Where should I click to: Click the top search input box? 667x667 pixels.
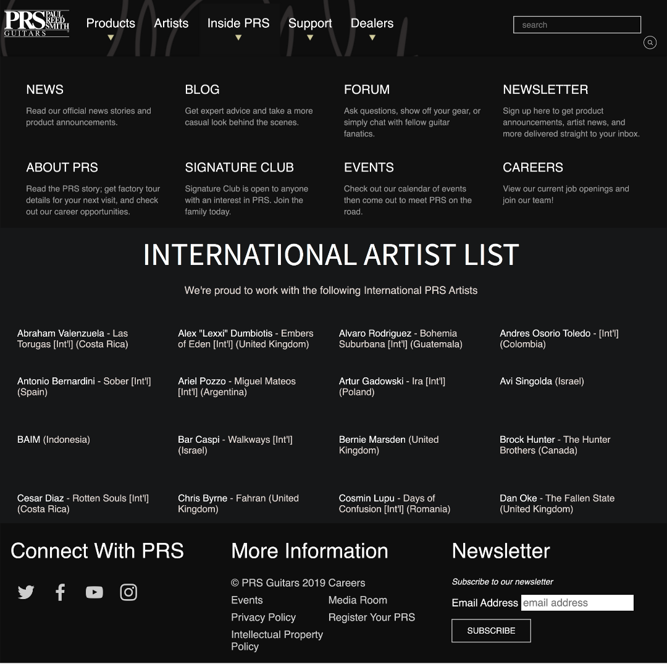577,25
